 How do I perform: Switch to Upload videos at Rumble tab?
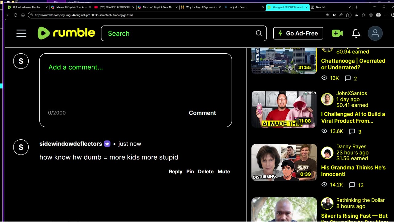click(x=26, y=7)
